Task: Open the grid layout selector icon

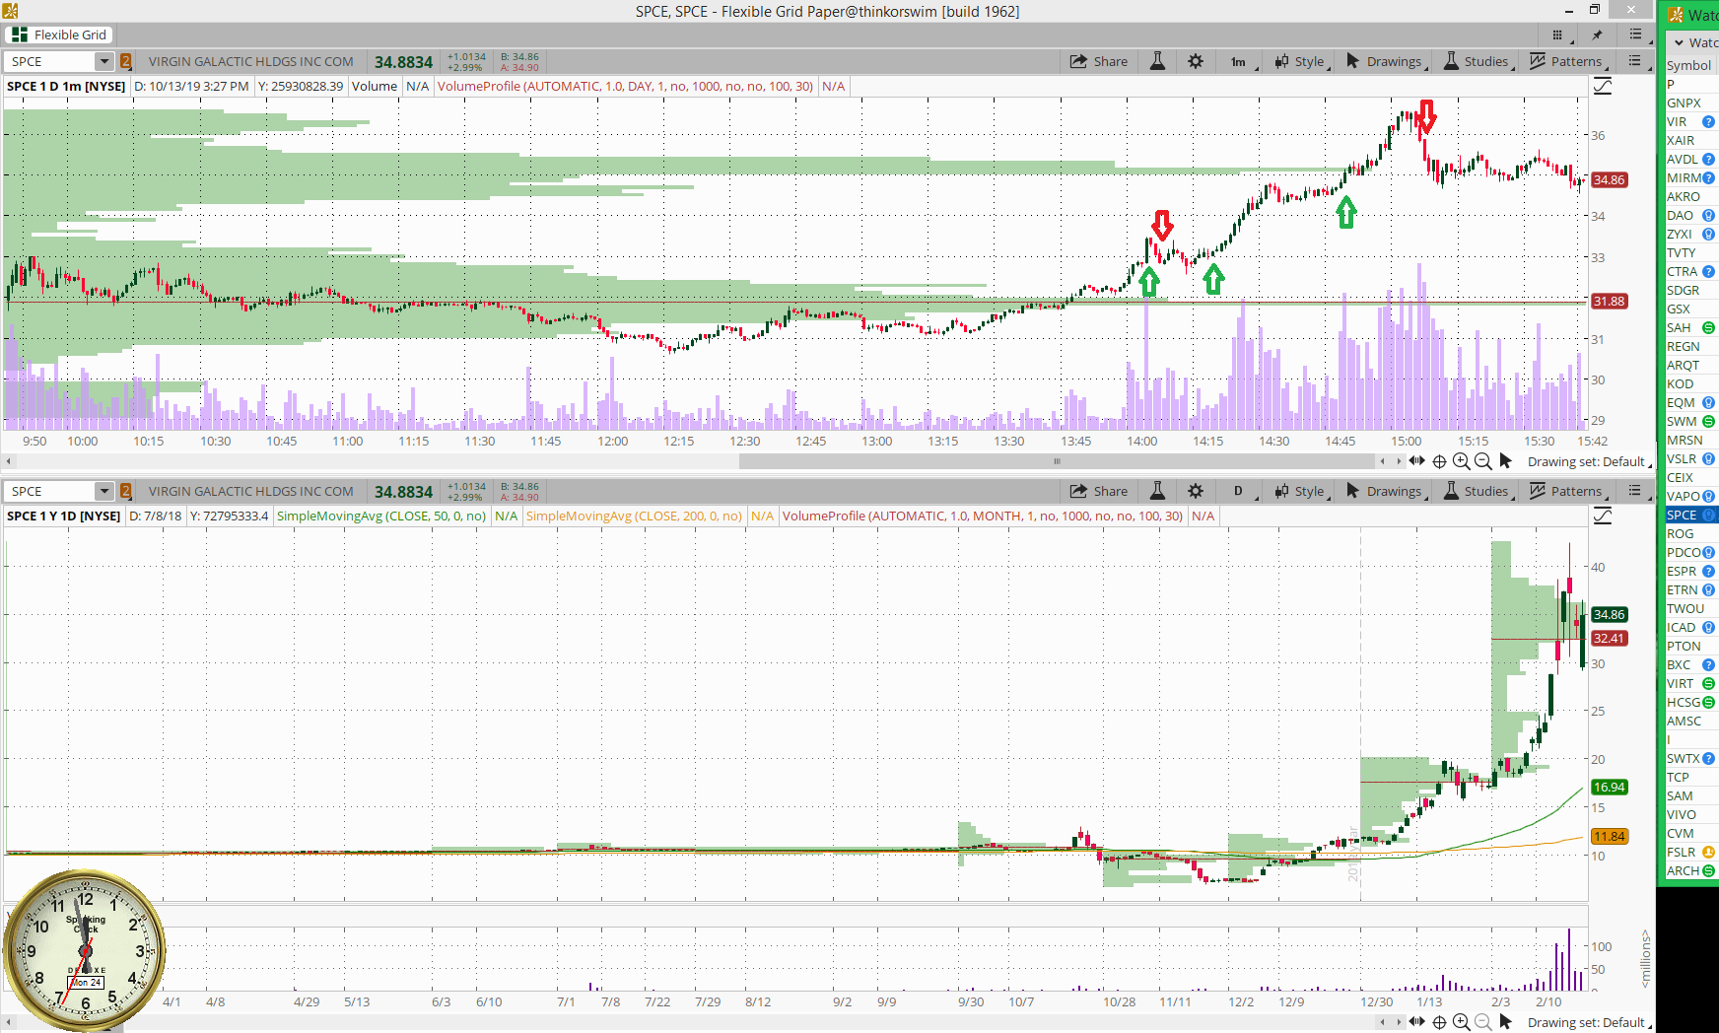Action: click(x=1557, y=34)
